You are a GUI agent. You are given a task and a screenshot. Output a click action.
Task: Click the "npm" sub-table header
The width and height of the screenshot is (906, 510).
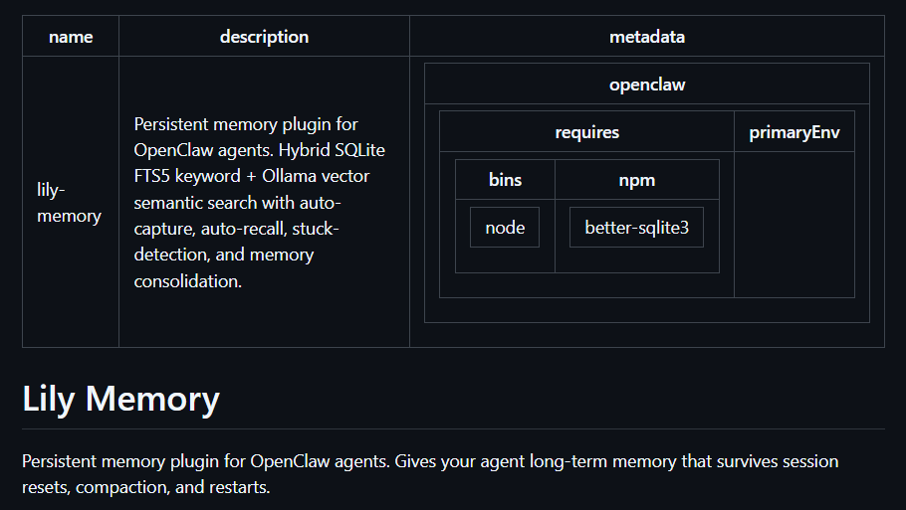coord(636,180)
